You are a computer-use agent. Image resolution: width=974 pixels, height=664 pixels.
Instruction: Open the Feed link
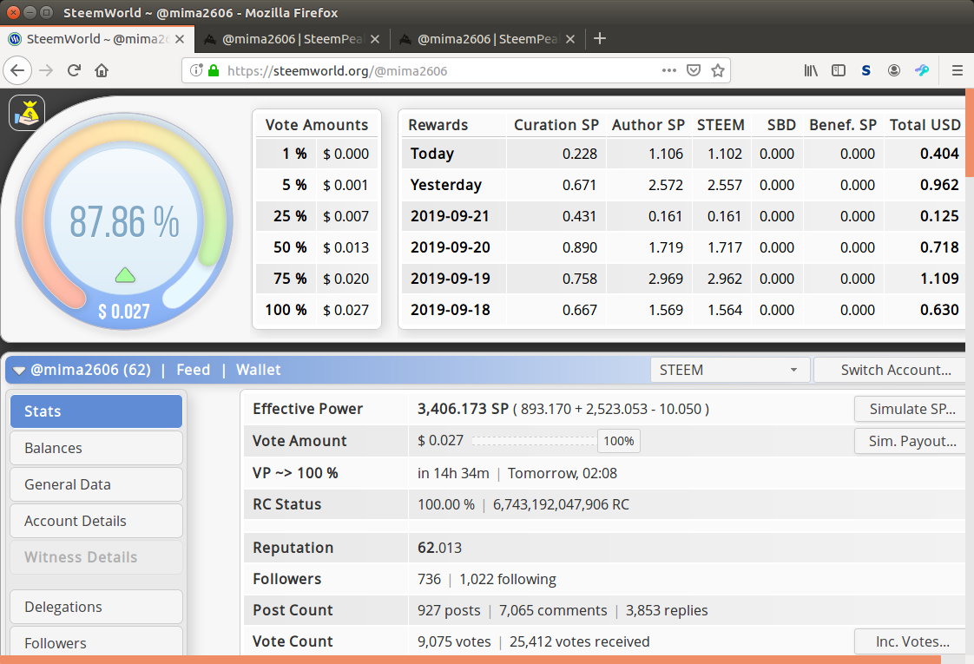194,371
